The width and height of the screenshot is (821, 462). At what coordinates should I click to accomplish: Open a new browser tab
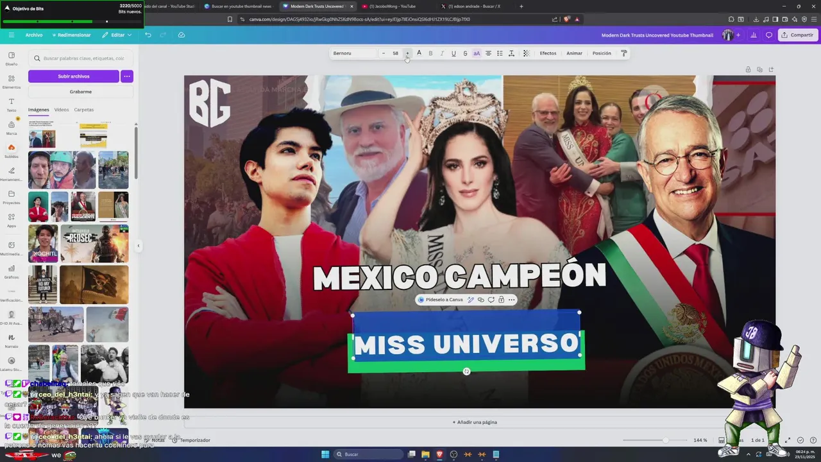[521, 6]
